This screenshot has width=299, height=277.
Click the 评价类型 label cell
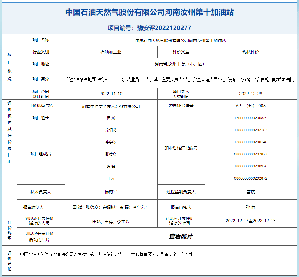point(181,52)
